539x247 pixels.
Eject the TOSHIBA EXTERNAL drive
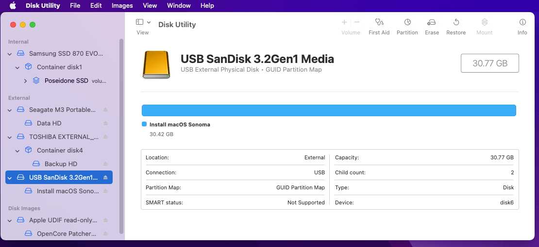coord(105,137)
